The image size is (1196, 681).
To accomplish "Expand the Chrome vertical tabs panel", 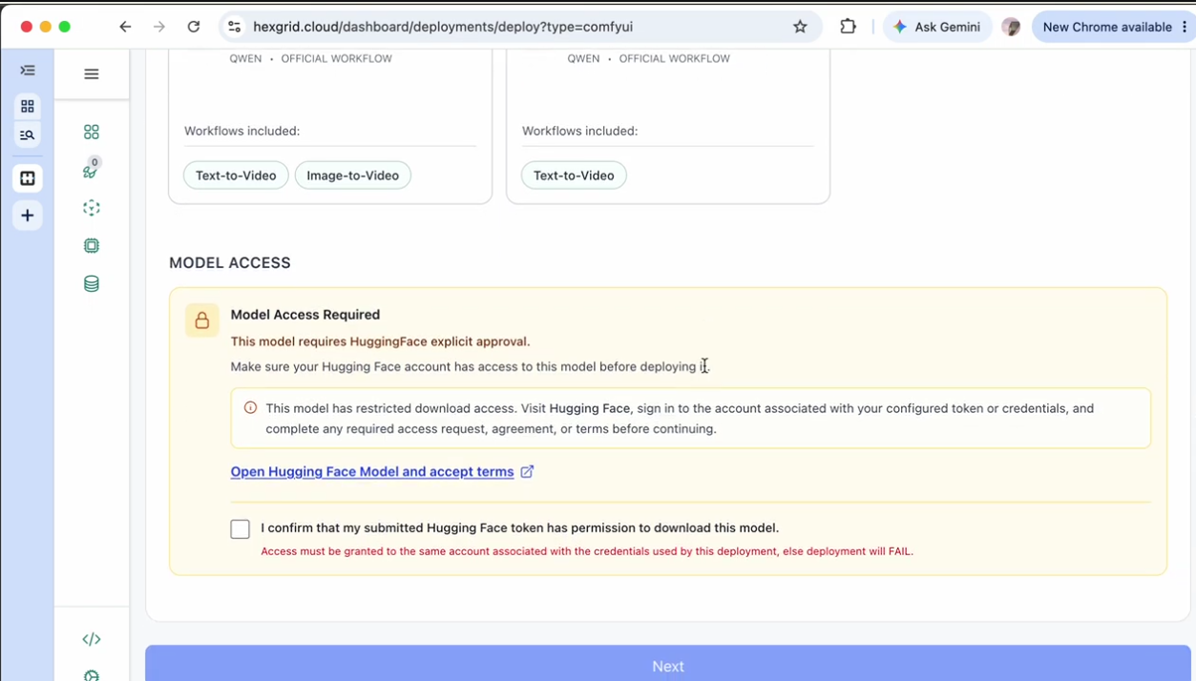I will pyautogui.click(x=28, y=71).
